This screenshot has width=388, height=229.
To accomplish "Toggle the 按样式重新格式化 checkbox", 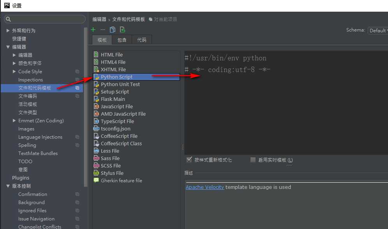I will (189, 160).
